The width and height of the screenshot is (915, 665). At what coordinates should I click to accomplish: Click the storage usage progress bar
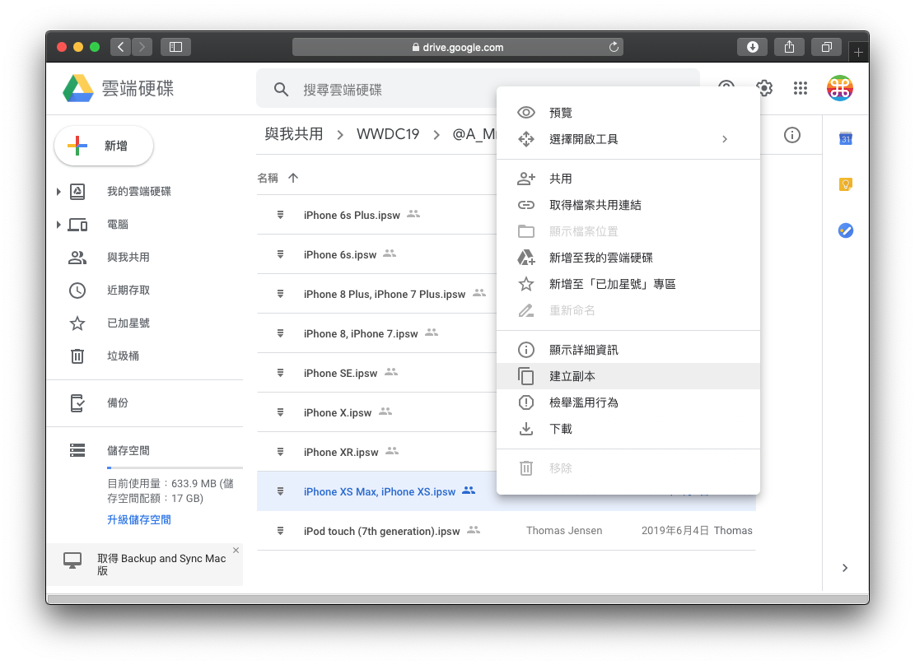pos(175,467)
